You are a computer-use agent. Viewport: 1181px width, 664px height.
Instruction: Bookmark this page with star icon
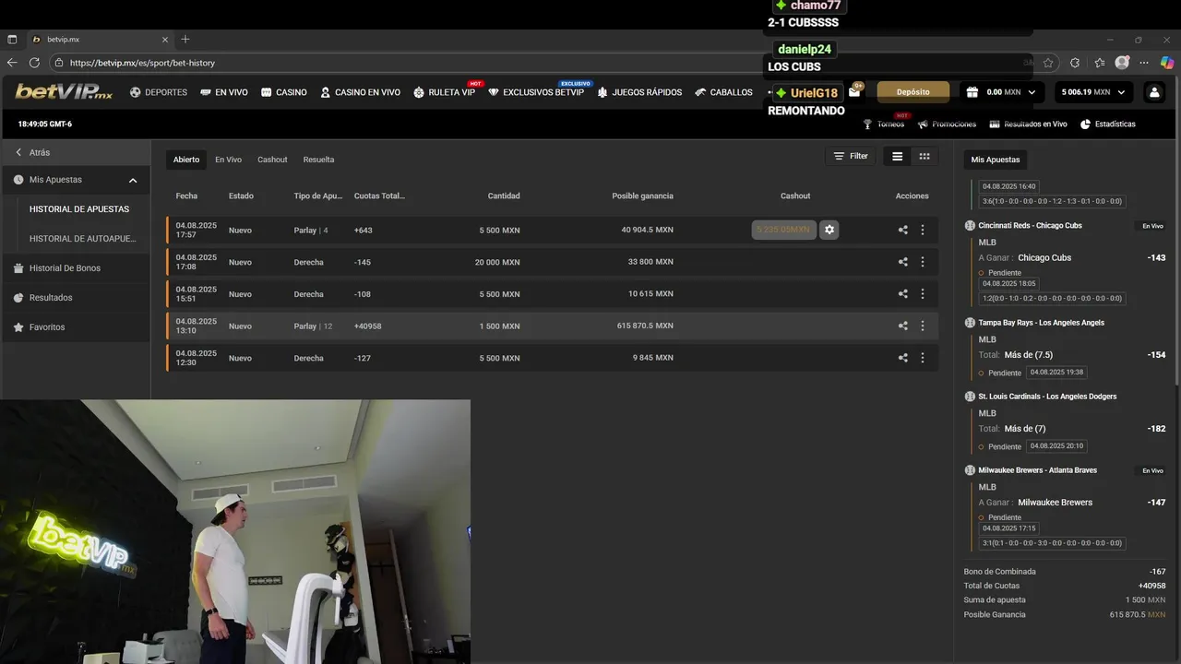pyautogui.click(x=1048, y=63)
